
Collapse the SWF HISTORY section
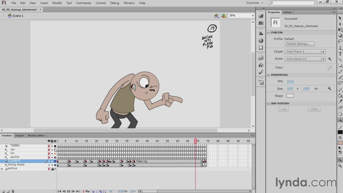(x=269, y=103)
